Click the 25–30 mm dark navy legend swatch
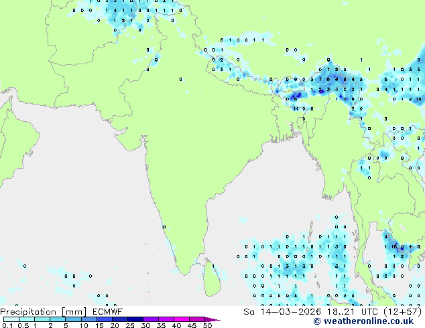The width and height of the screenshot is (425, 328). point(135,319)
